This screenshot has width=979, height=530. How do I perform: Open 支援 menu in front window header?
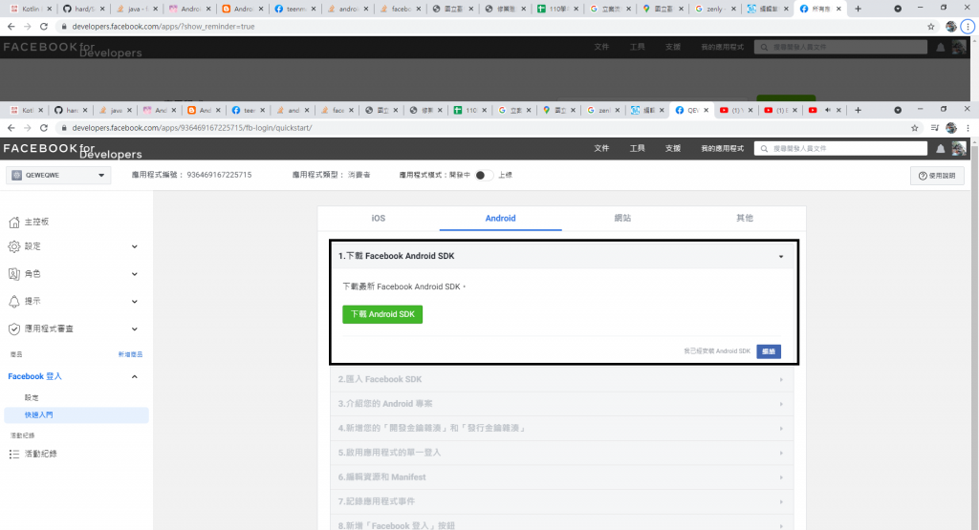[672, 148]
